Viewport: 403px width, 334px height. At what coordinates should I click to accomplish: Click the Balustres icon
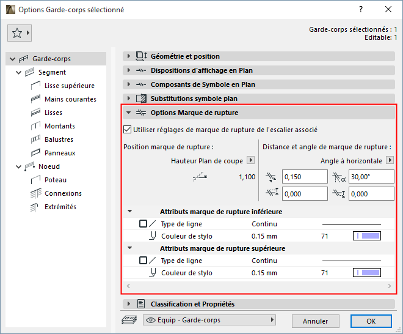tap(36, 139)
